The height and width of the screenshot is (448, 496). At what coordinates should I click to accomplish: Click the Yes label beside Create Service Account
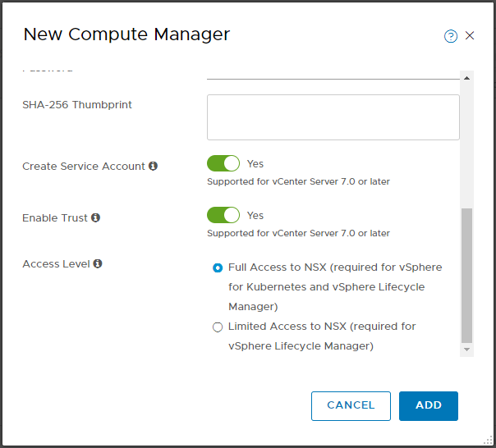(255, 164)
